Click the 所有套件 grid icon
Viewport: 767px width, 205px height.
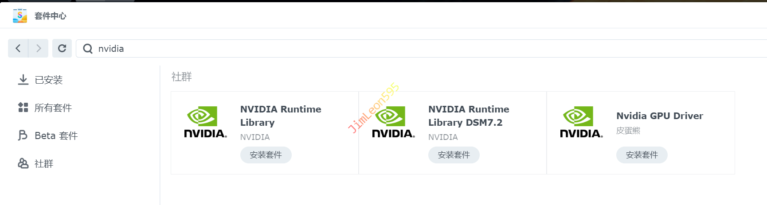pos(23,108)
